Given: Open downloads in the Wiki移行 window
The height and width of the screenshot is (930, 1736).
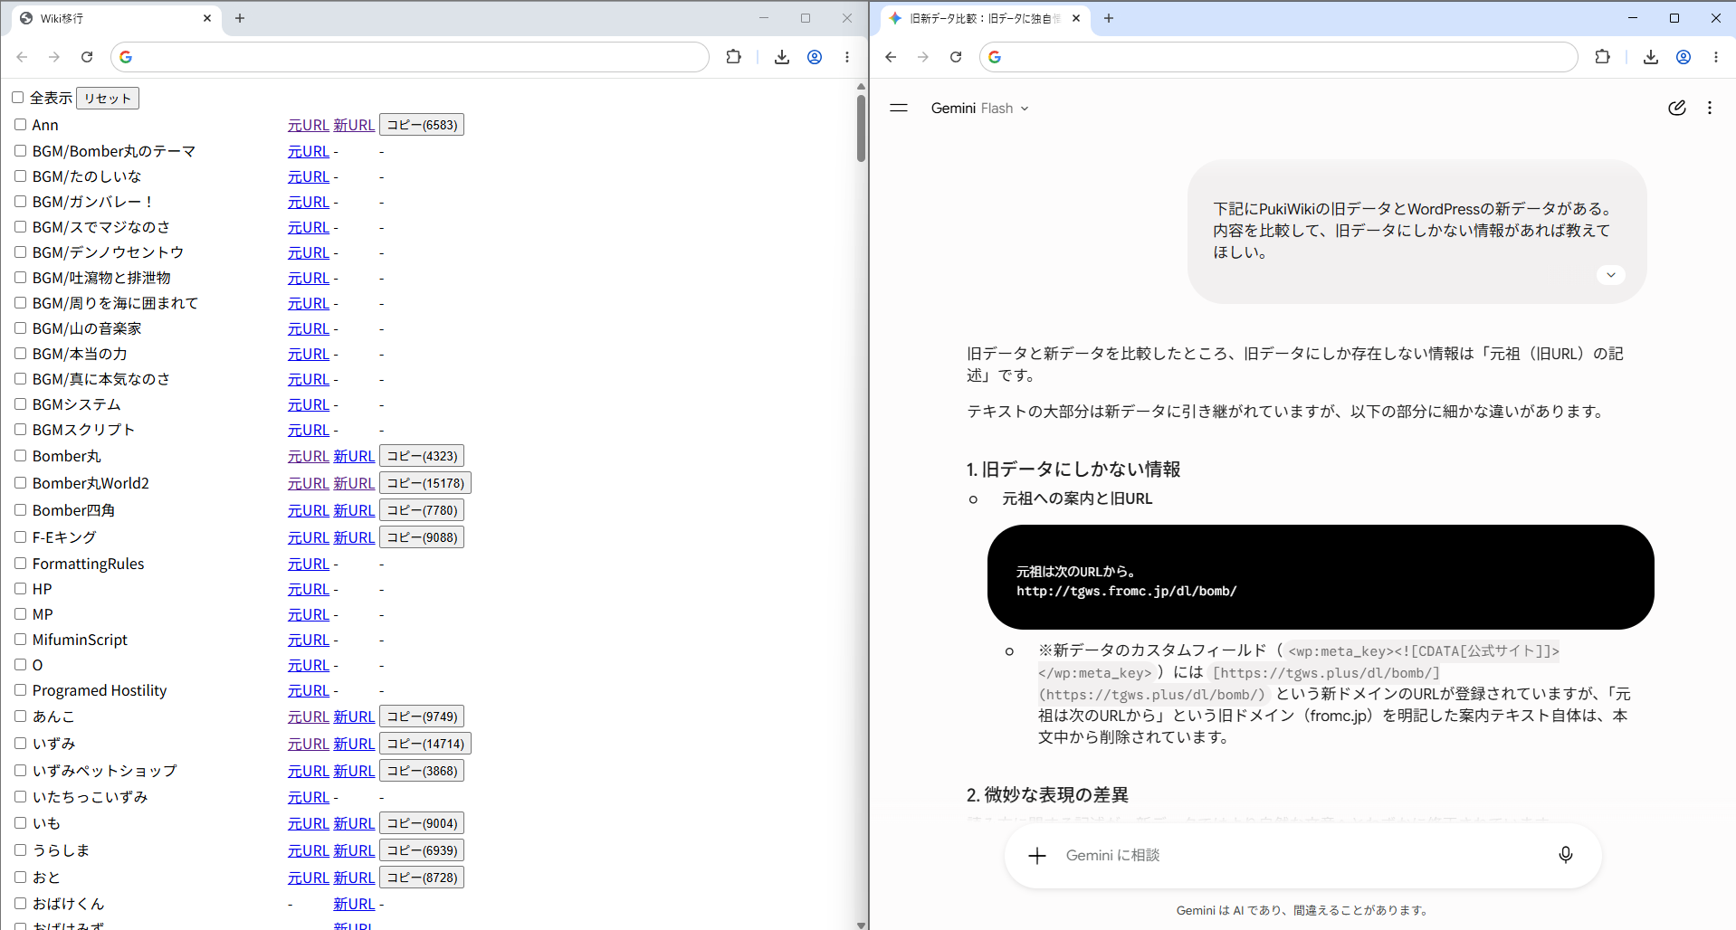Looking at the screenshot, I should 782,57.
